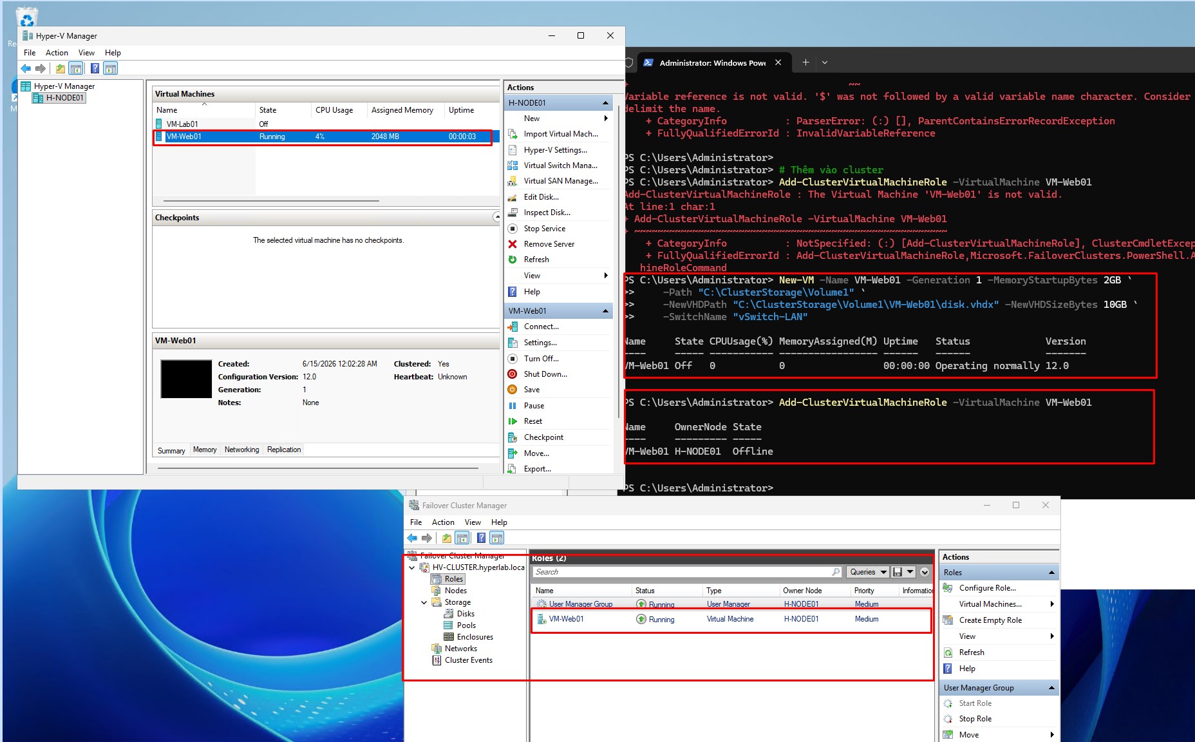Viewport: 1195px width, 742px height.
Task: Click the back arrow in Failover Cluster Manager toolbar
Action: point(412,538)
